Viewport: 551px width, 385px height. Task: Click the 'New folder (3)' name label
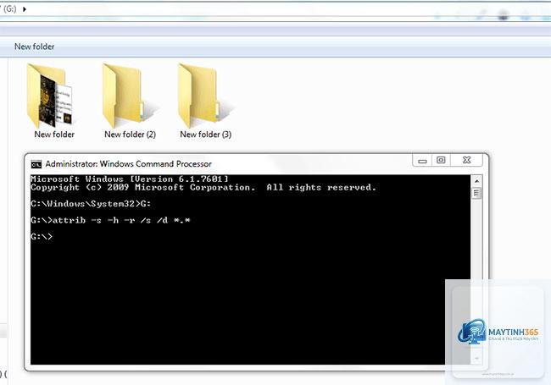tap(206, 135)
